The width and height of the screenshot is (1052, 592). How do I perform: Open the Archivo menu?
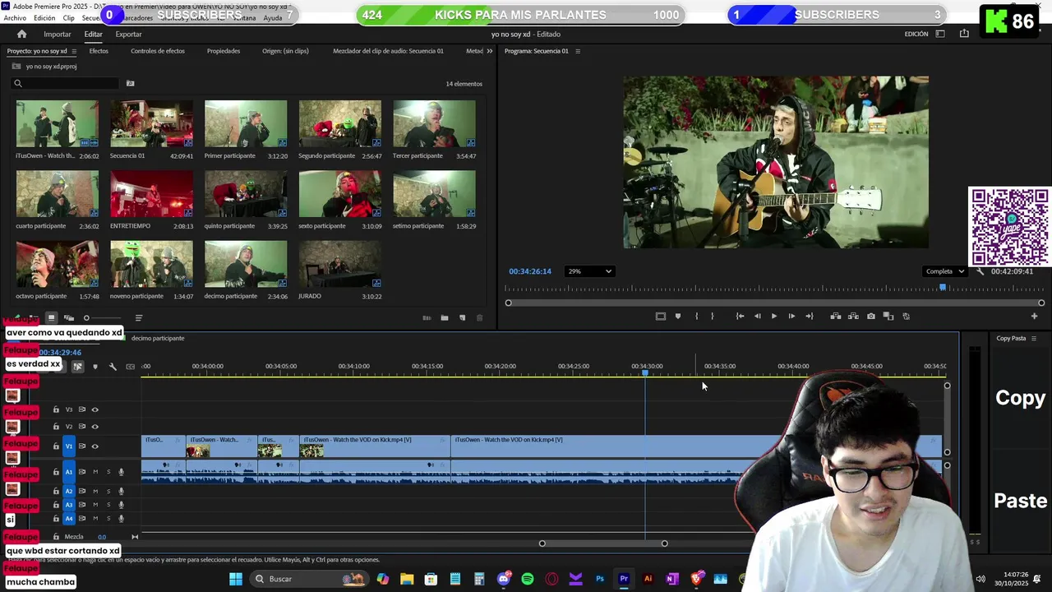point(15,18)
